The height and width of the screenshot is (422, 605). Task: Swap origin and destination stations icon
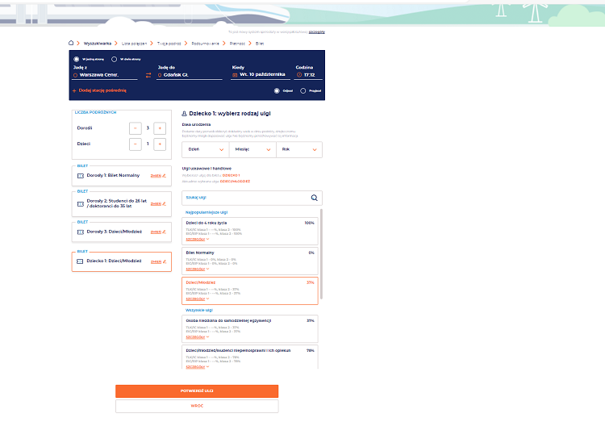coord(148,75)
